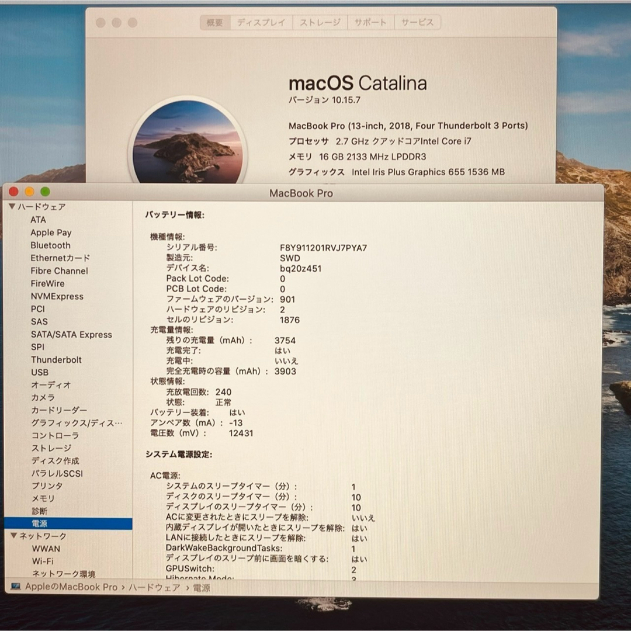The width and height of the screenshot is (631, 631).
Task: Select PCI in the sidebar
Action: point(38,308)
